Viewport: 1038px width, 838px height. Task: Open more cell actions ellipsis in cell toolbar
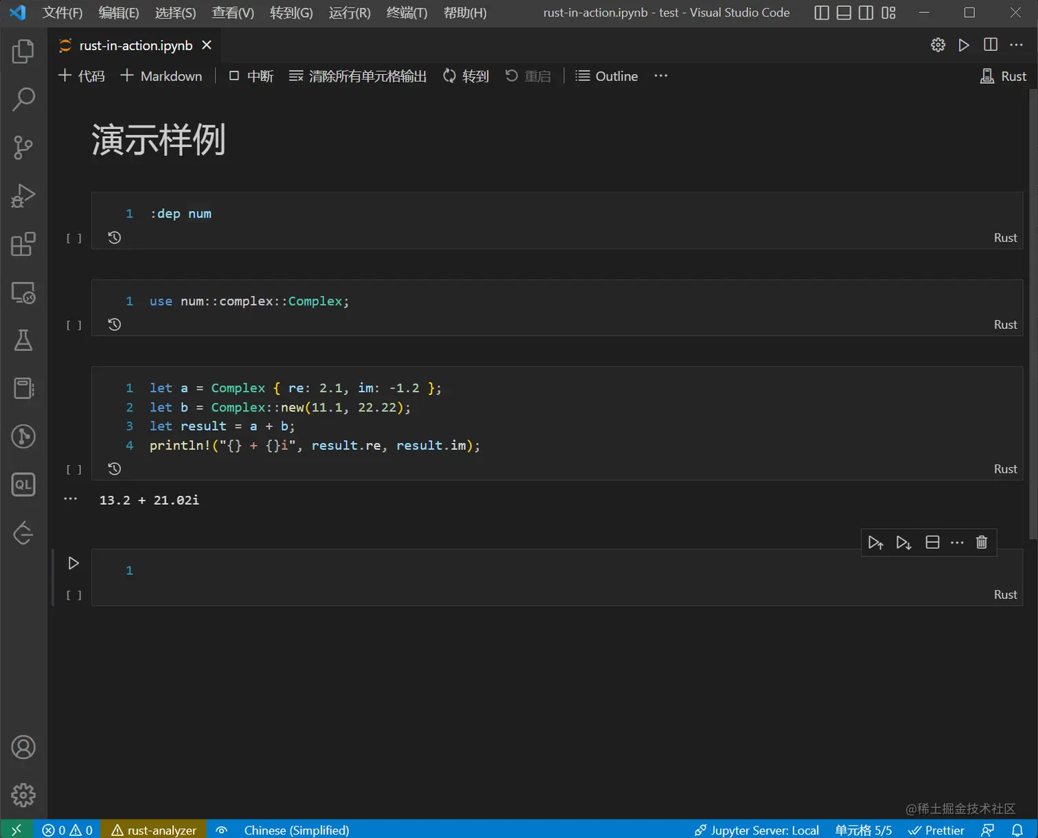click(x=957, y=543)
